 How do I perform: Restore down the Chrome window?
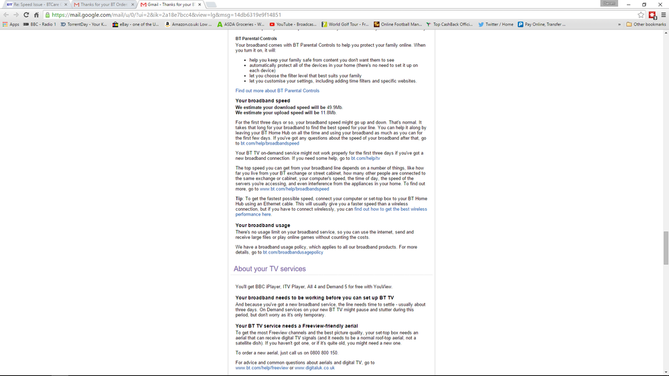click(644, 4)
